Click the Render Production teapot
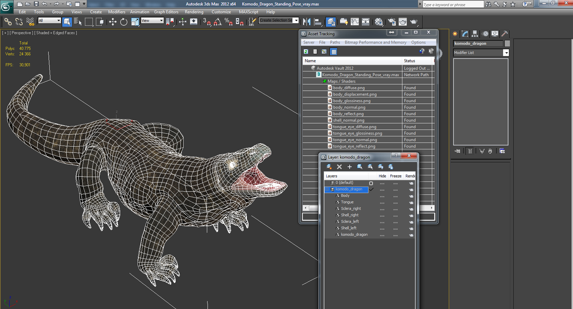Image resolution: width=573 pixels, height=309 pixels. click(414, 22)
